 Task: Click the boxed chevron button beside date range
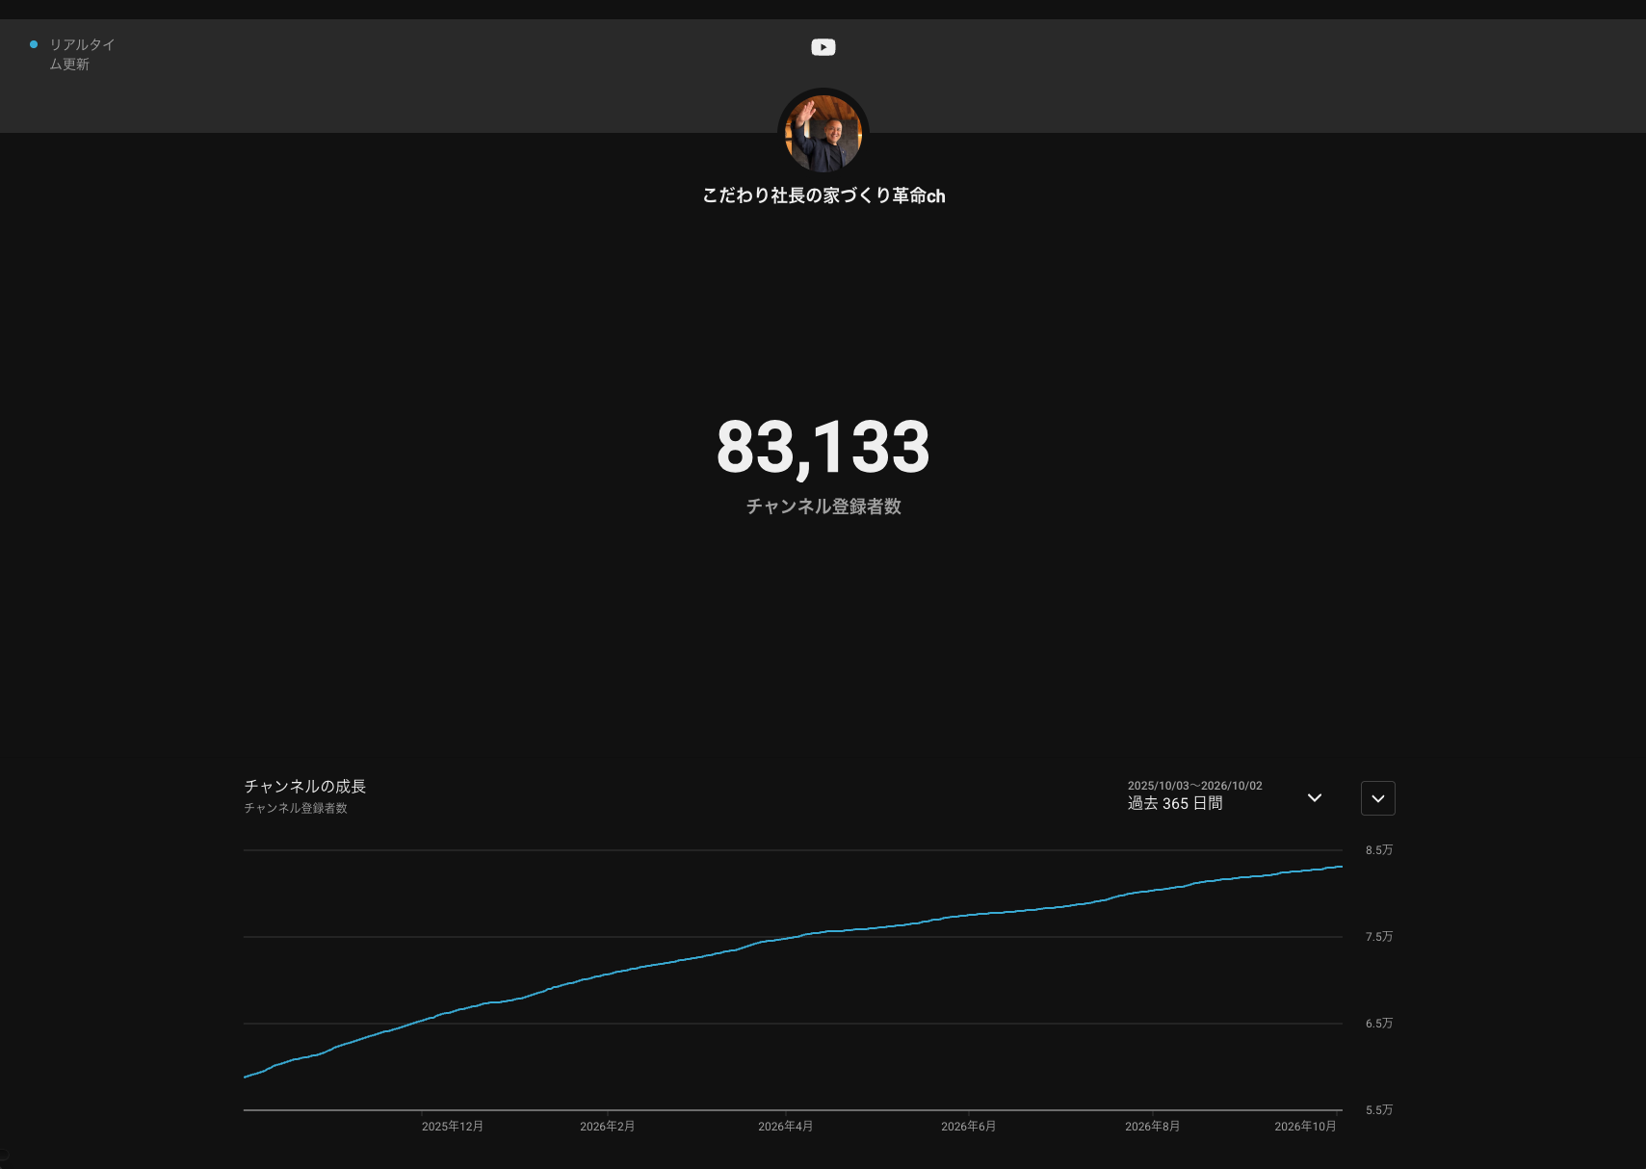(x=1378, y=798)
